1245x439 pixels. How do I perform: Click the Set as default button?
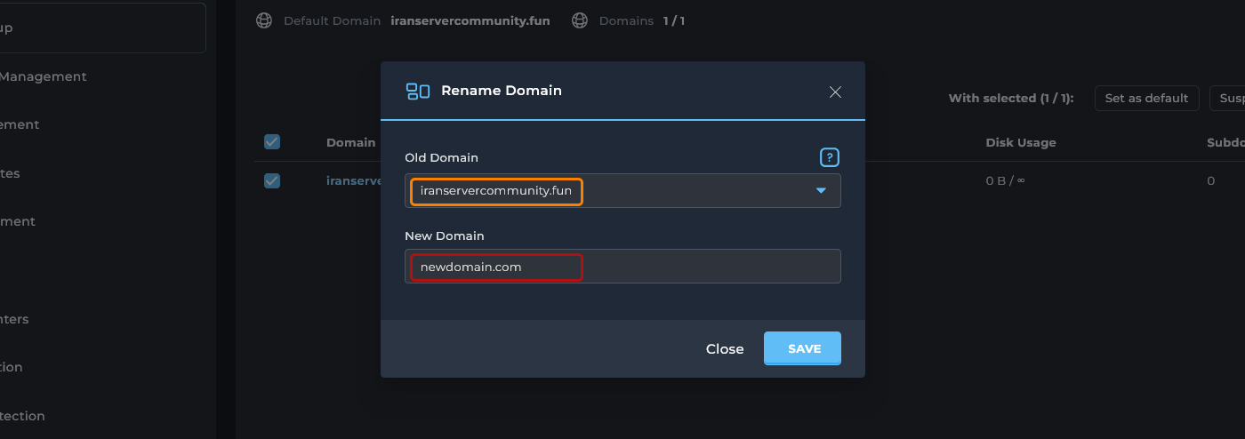pos(1146,98)
